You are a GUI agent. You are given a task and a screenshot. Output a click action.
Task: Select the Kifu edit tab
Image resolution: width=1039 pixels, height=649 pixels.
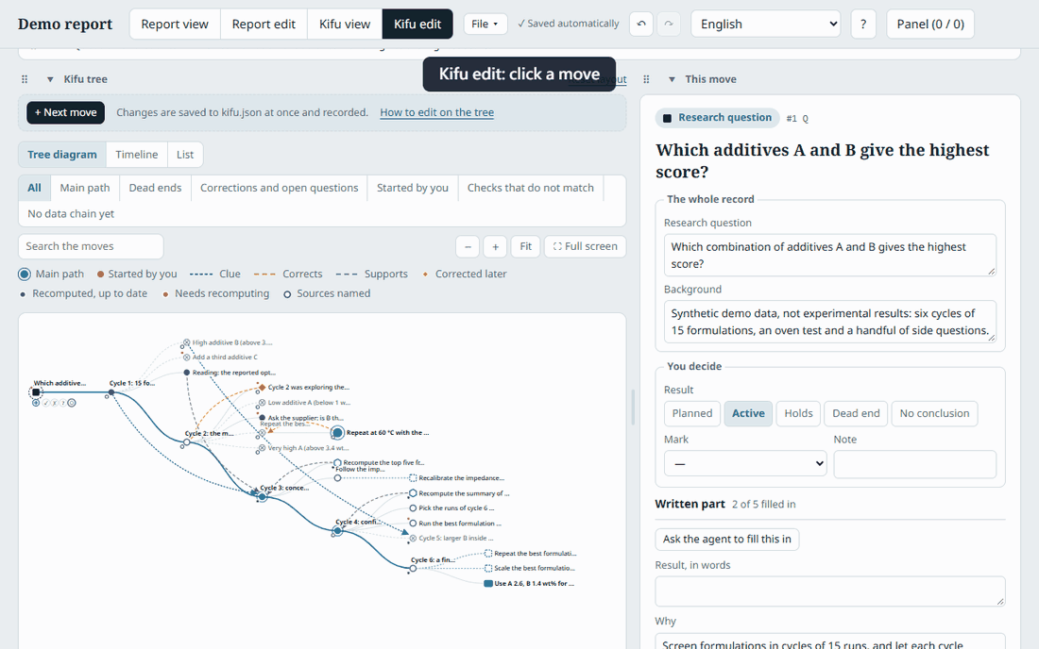[417, 24]
